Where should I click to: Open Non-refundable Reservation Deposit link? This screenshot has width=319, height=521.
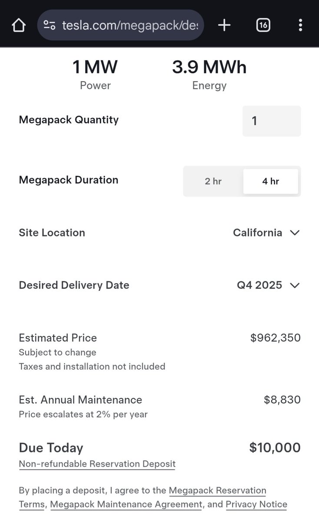(97, 464)
